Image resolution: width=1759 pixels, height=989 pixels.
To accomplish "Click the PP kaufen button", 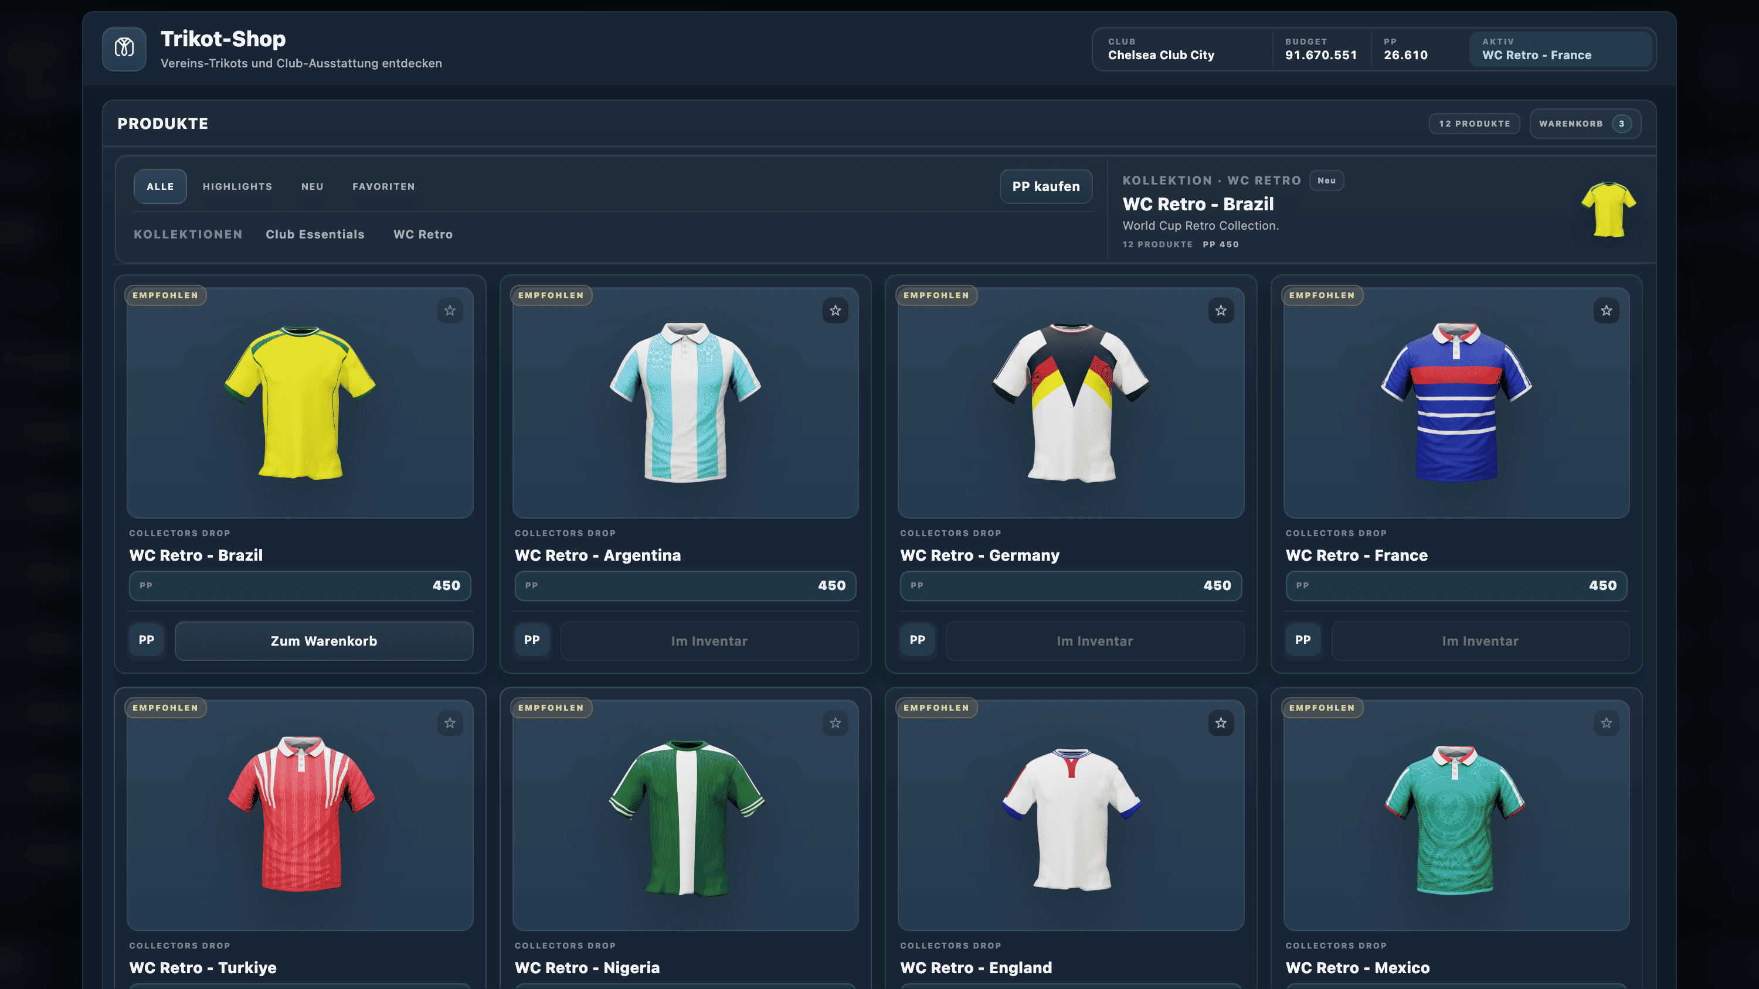I will click(x=1045, y=186).
